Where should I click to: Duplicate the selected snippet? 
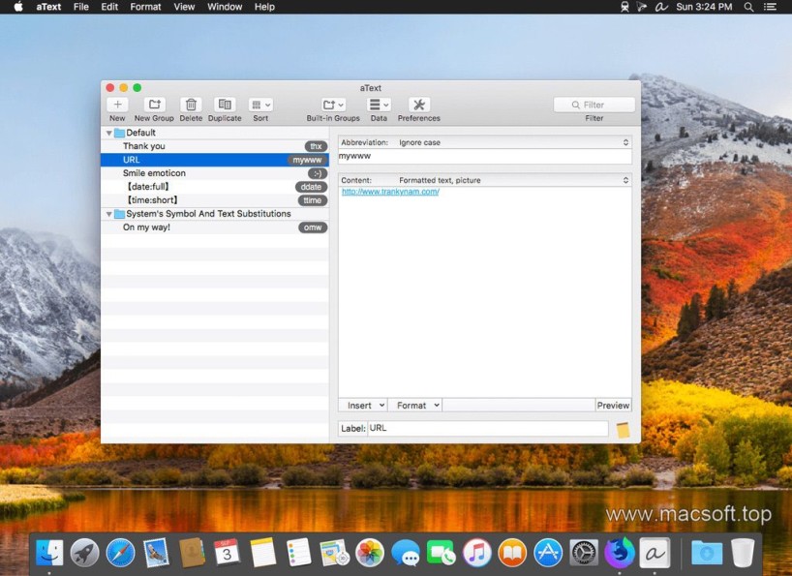[x=225, y=105]
